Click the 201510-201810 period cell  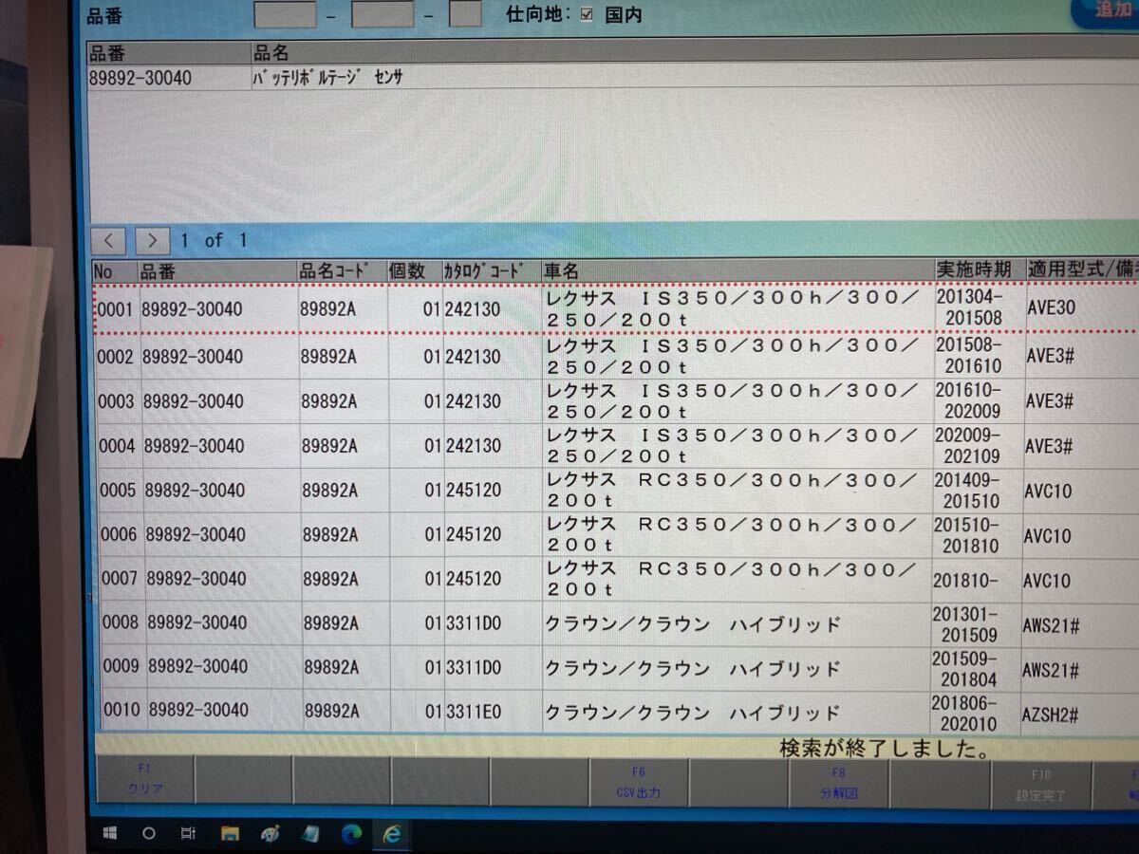coord(979,534)
